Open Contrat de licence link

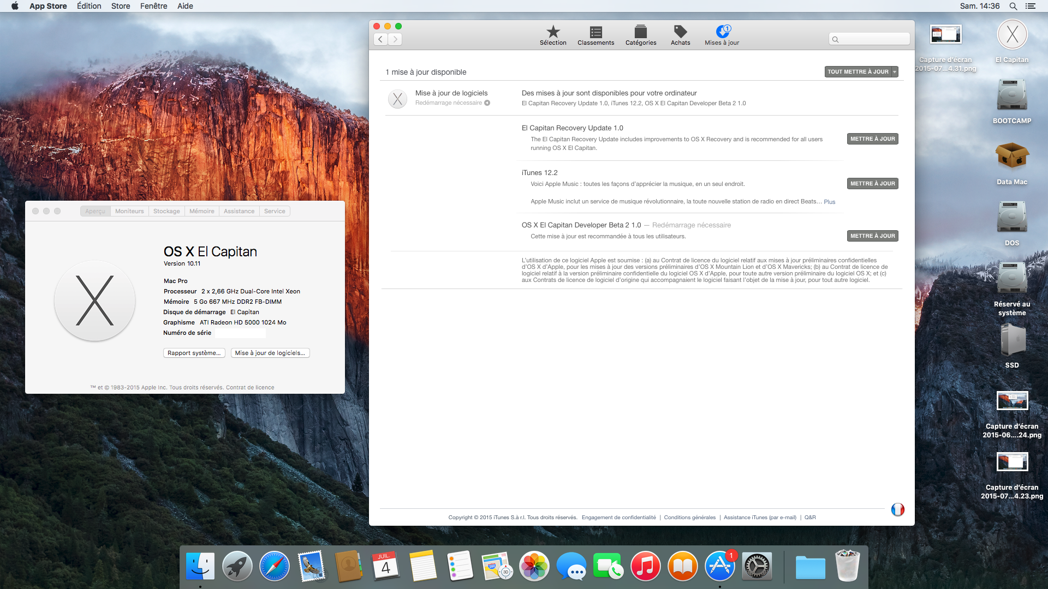click(250, 387)
